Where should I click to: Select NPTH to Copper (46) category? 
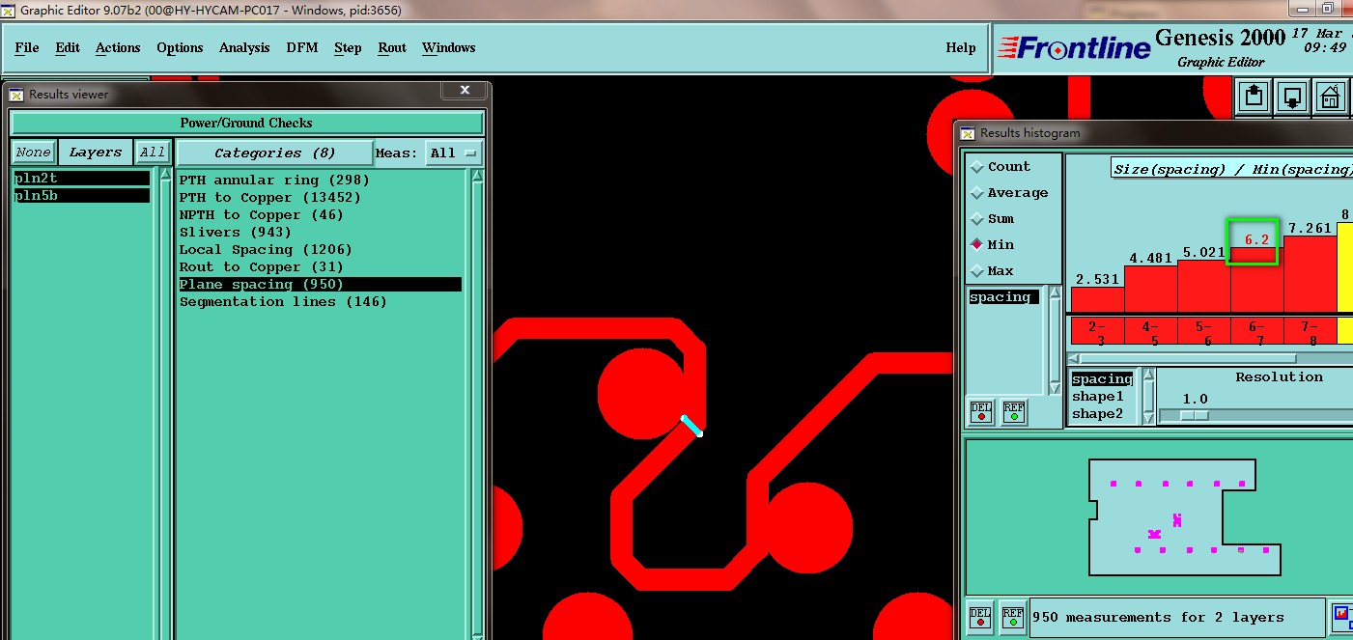pyautogui.click(x=262, y=214)
